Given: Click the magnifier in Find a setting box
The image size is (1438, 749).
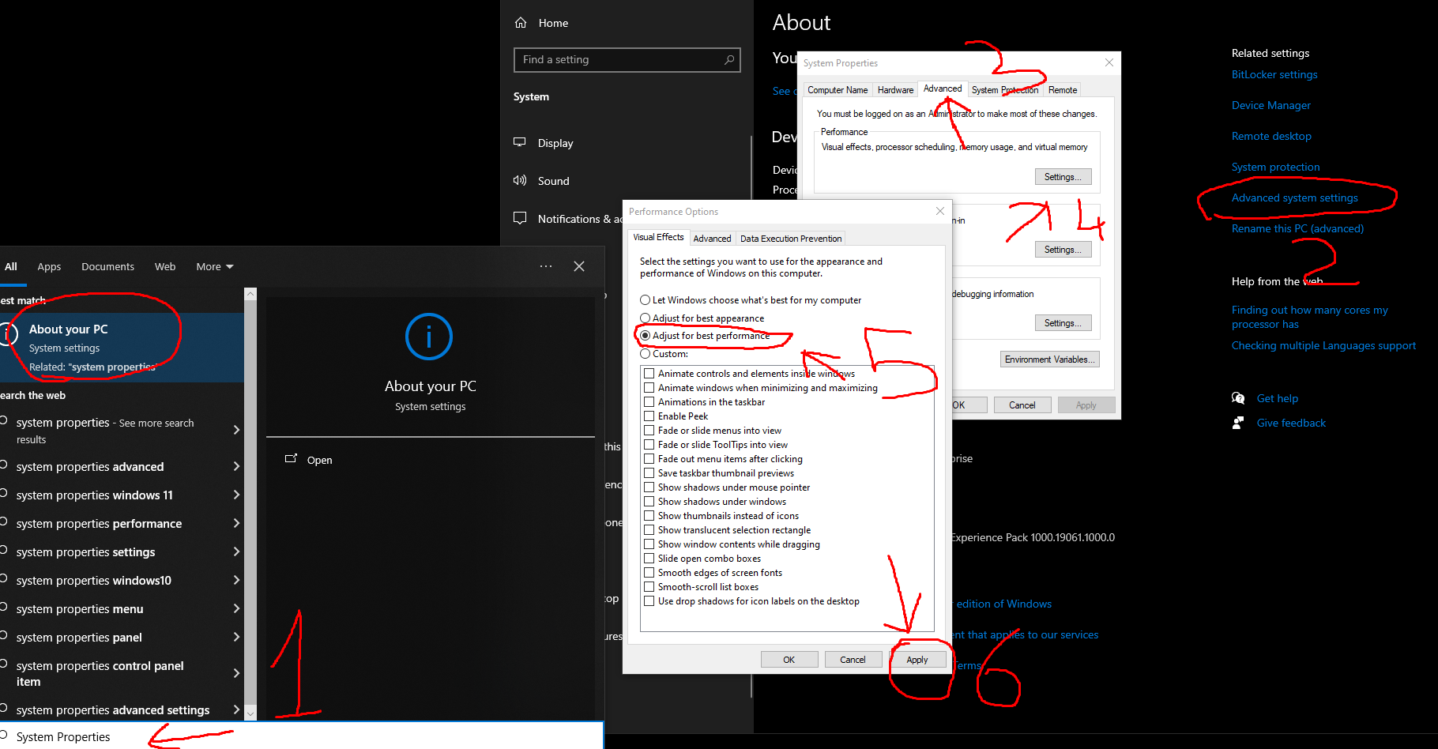Looking at the screenshot, I should [x=728, y=59].
